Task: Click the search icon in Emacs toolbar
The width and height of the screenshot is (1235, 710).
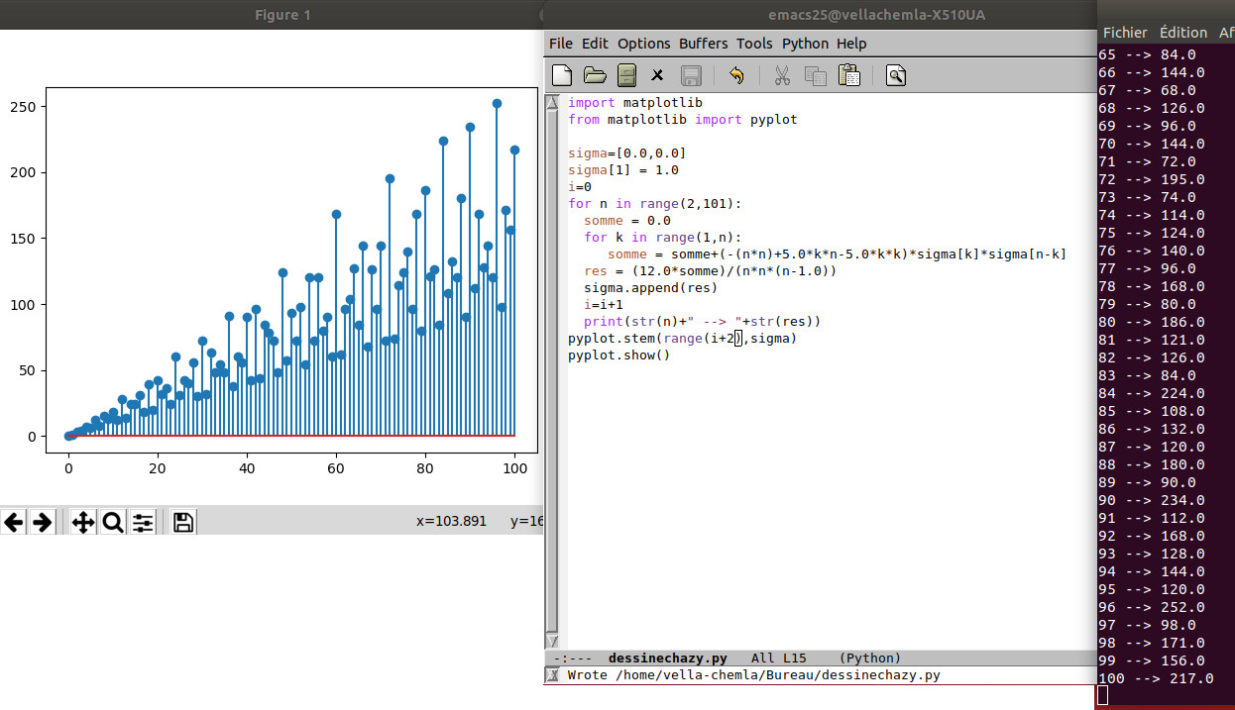Action: [x=895, y=75]
